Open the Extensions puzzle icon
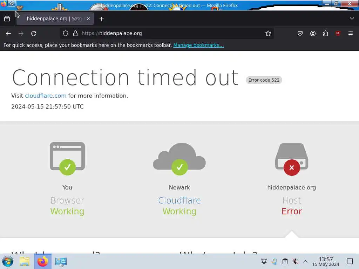Image resolution: width=359 pixels, height=269 pixels. (x=325, y=33)
